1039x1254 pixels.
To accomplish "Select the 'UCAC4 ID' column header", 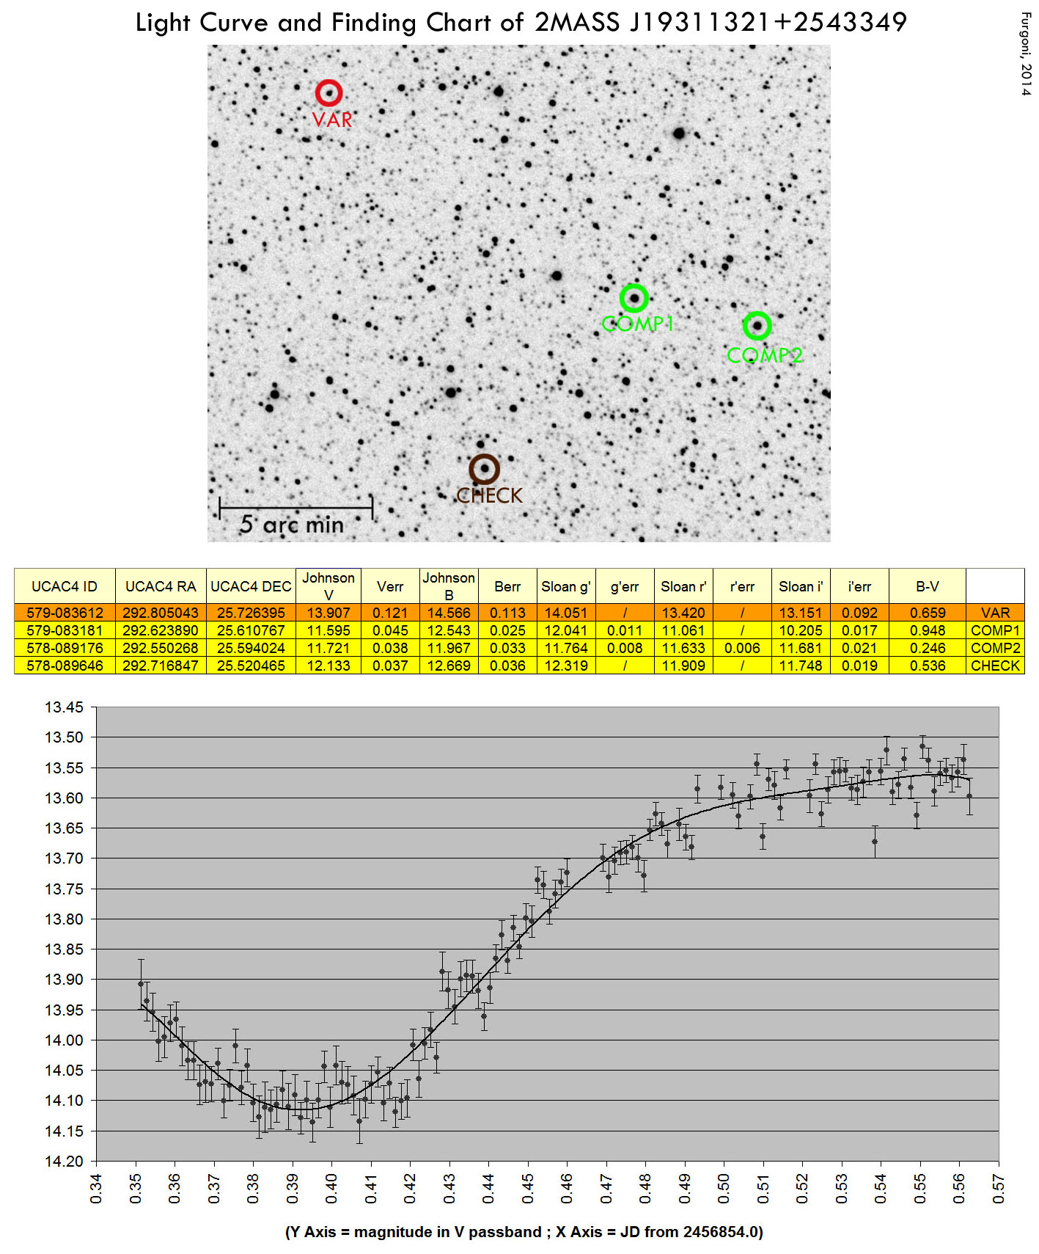I will (x=65, y=586).
